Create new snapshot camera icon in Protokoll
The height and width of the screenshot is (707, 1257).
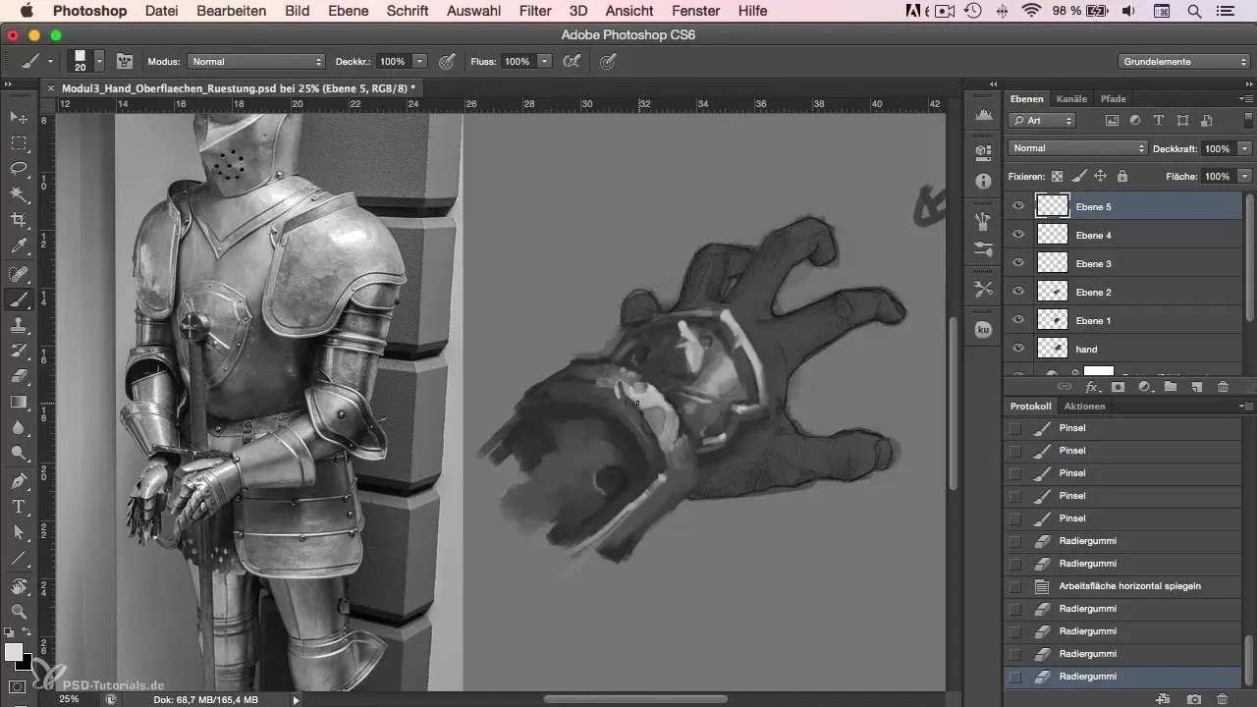[x=1194, y=698]
